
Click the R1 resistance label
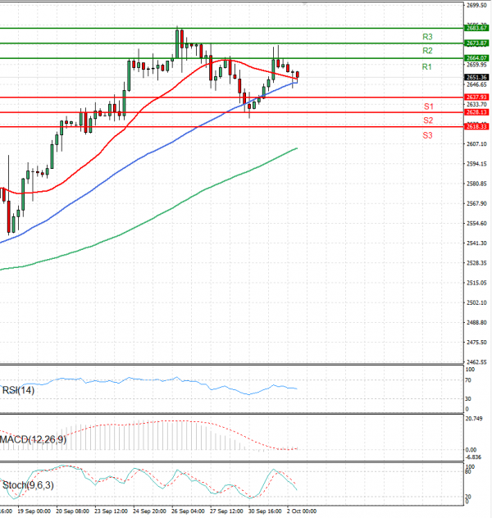tap(426, 66)
